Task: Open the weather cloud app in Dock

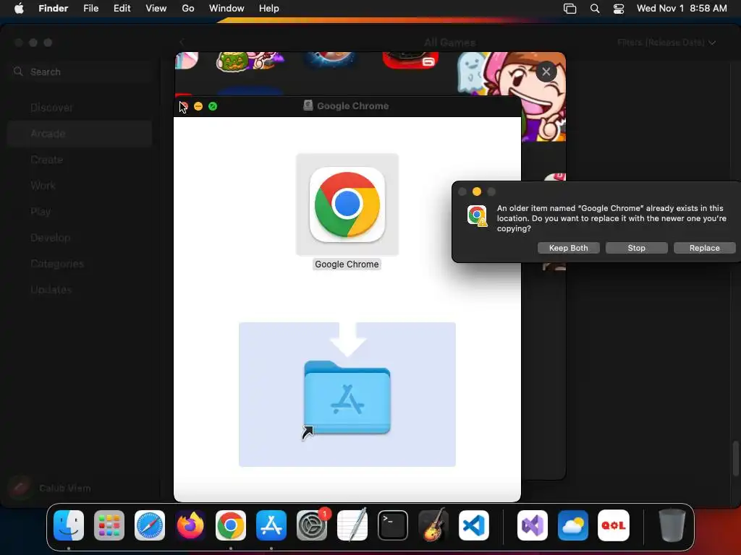Action: tap(573, 525)
